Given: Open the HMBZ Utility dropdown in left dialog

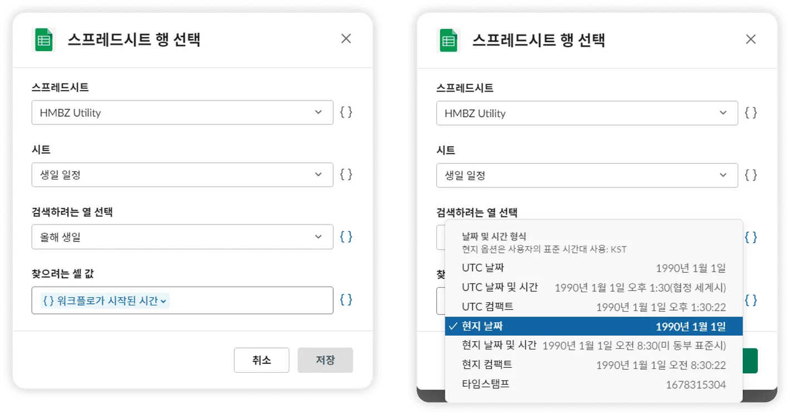Looking at the screenshot, I should point(182,112).
